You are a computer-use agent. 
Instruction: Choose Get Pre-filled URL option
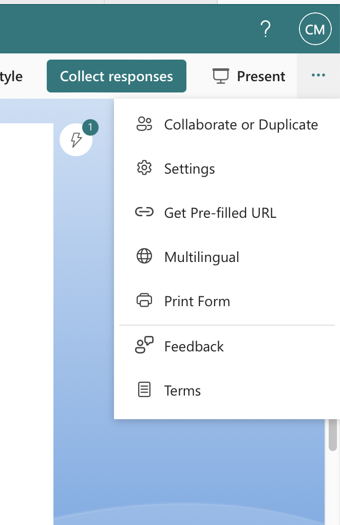tap(227, 213)
